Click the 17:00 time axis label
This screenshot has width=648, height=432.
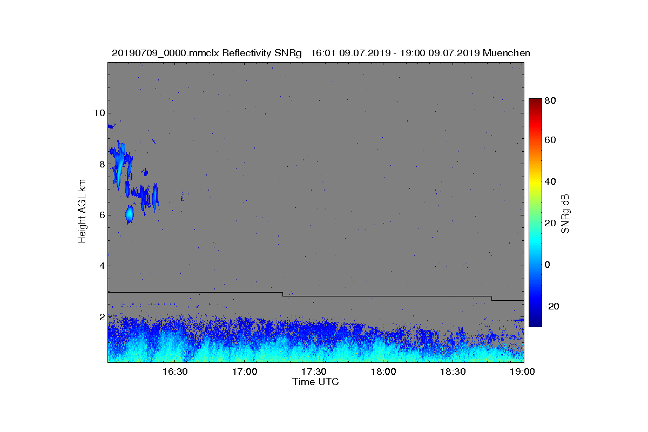tap(244, 372)
